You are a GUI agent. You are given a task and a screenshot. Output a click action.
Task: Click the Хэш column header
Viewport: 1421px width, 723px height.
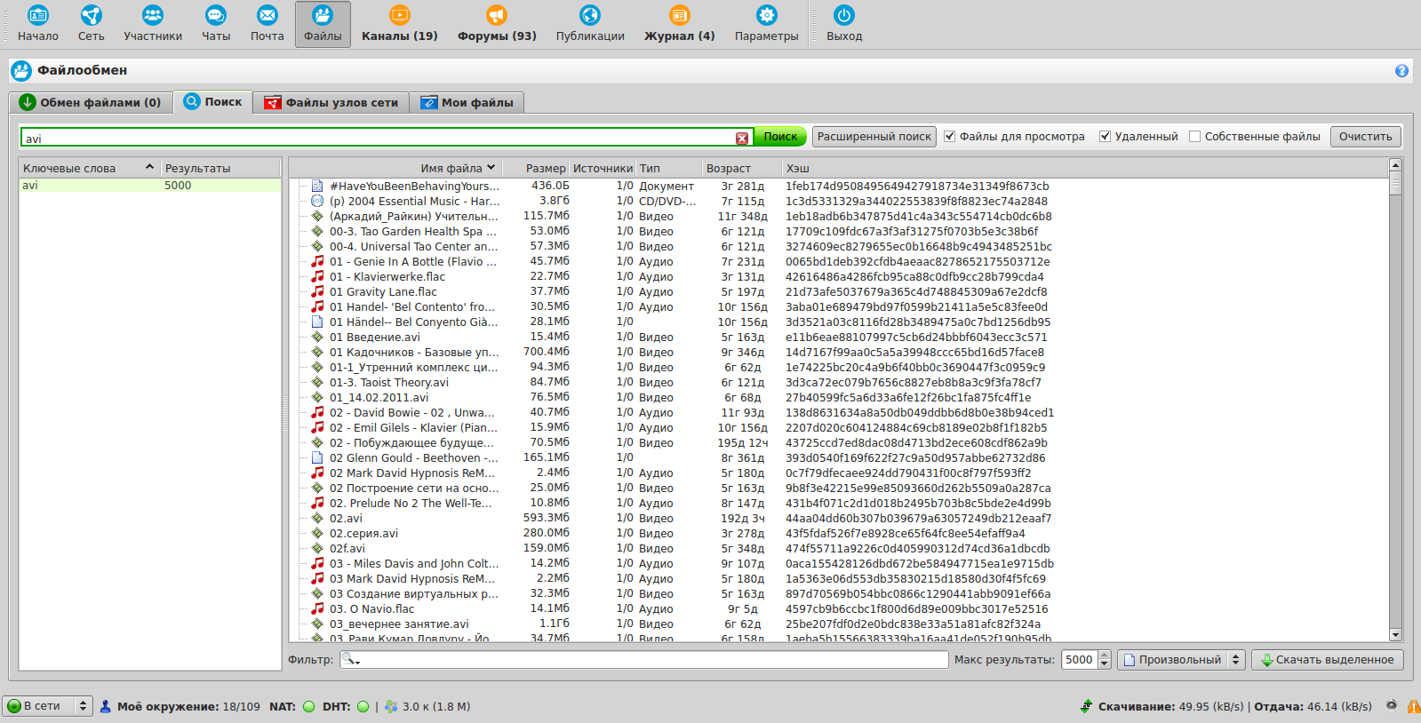point(1084,168)
